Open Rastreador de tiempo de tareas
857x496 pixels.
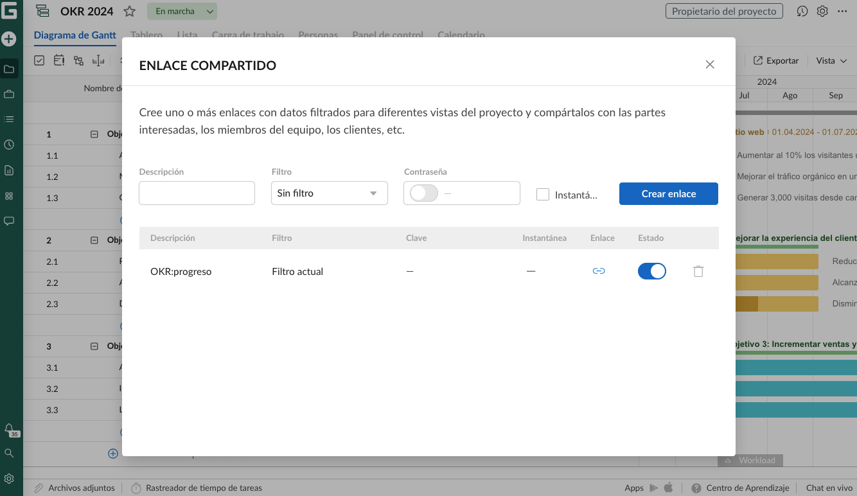pos(197,488)
